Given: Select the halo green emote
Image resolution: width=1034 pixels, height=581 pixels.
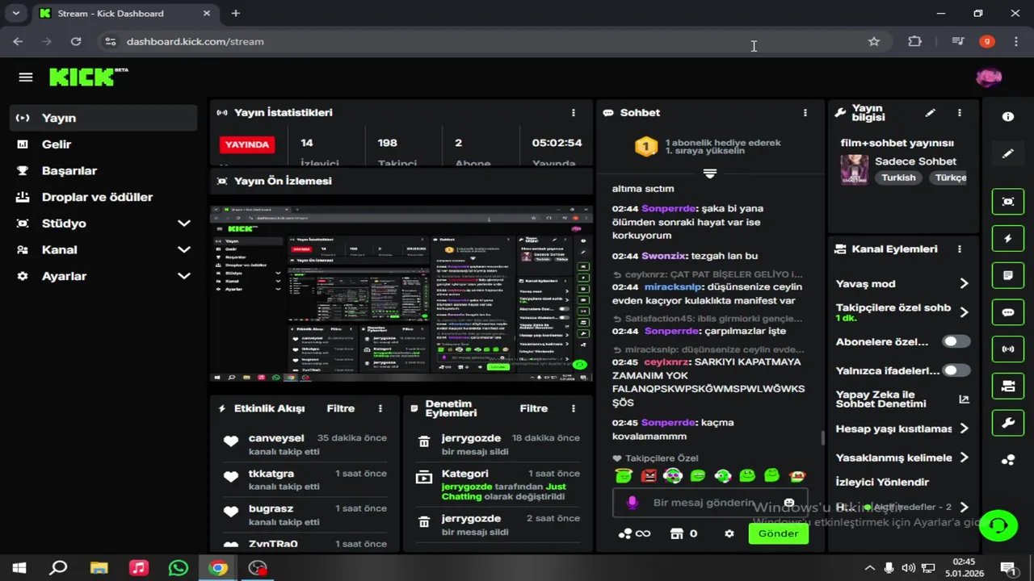Looking at the screenshot, I should (623, 476).
